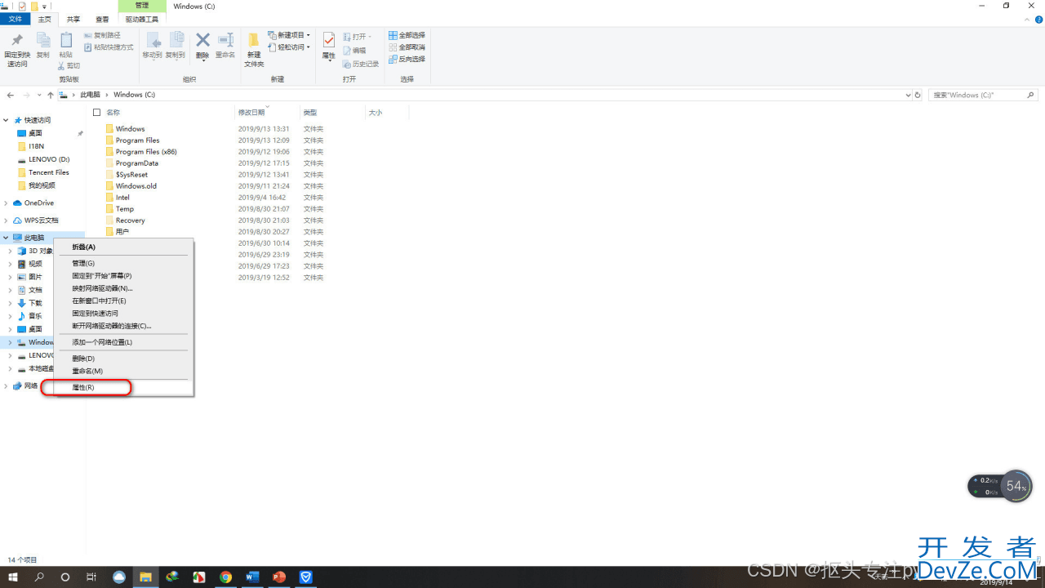1045x588 pixels.
Task: Open the New item (新建项目) dropdown
Action: pos(289,35)
